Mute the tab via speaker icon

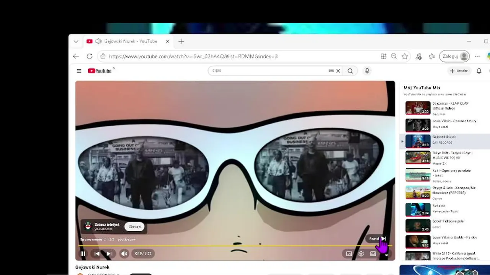pyautogui.click(x=98, y=41)
